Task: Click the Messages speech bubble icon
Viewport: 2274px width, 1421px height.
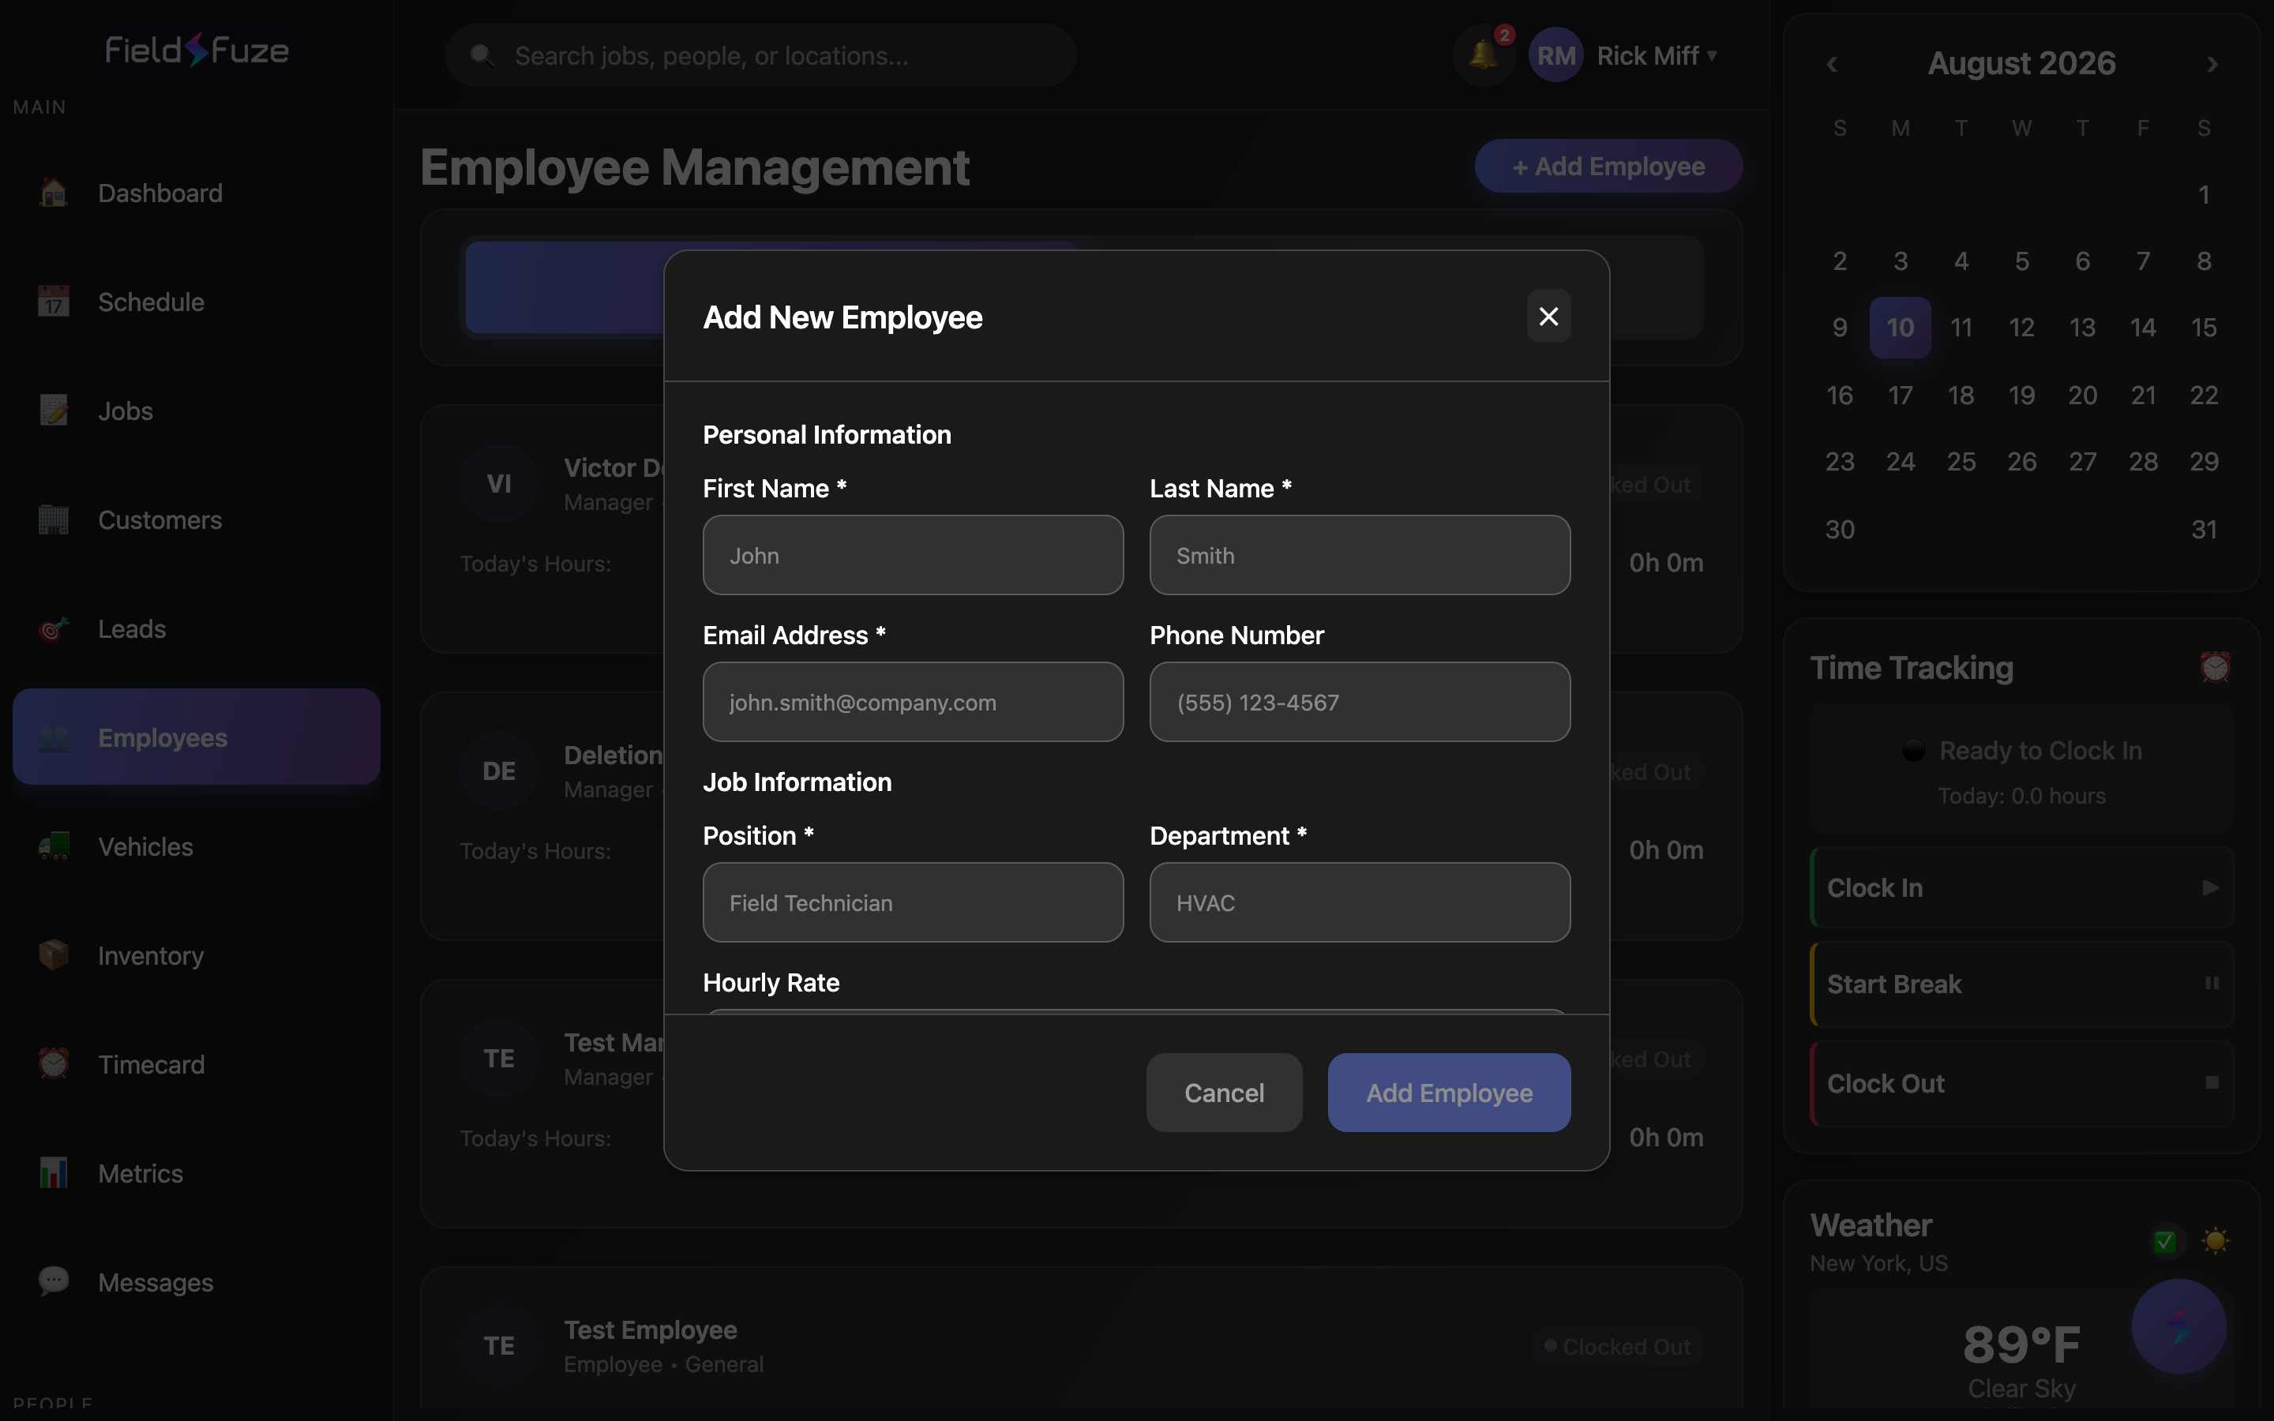Action: pos(54,1281)
